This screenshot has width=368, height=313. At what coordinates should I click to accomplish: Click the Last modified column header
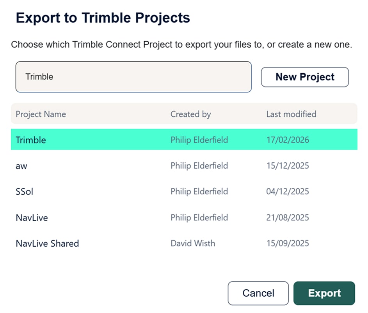[291, 114]
